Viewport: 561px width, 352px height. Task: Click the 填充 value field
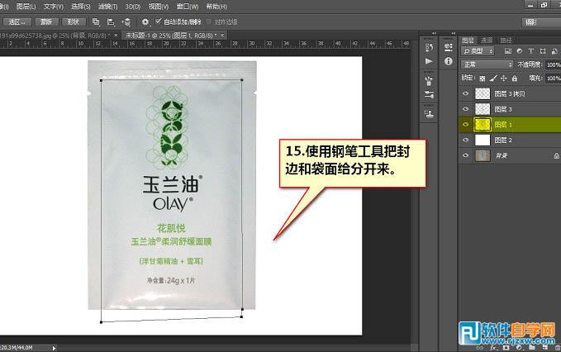(x=553, y=78)
